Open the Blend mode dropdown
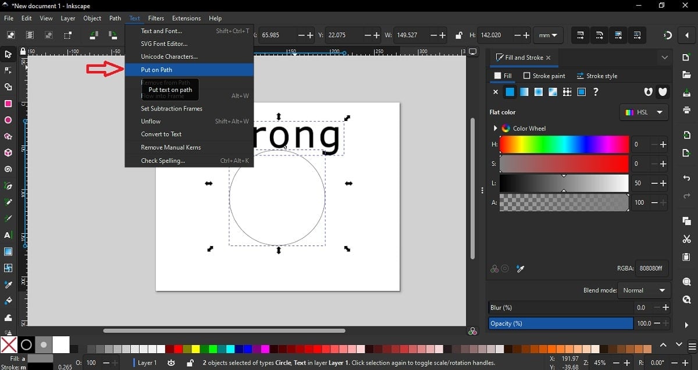The height and width of the screenshot is (370, 698). coord(644,290)
